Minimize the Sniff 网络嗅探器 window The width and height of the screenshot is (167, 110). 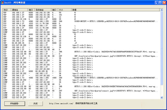click(x=156, y=2)
